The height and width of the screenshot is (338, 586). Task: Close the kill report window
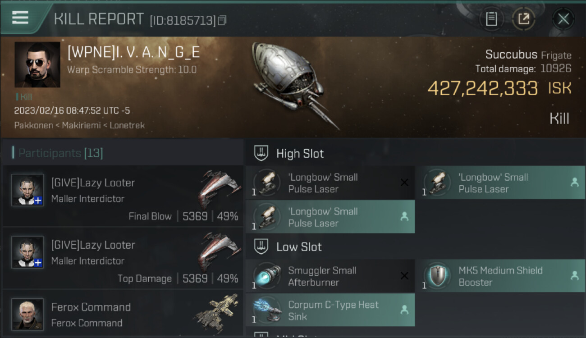pos(563,19)
